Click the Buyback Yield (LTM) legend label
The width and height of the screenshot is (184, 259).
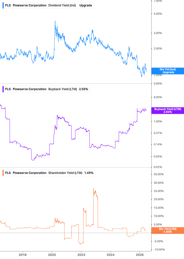[x=63, y=89]
